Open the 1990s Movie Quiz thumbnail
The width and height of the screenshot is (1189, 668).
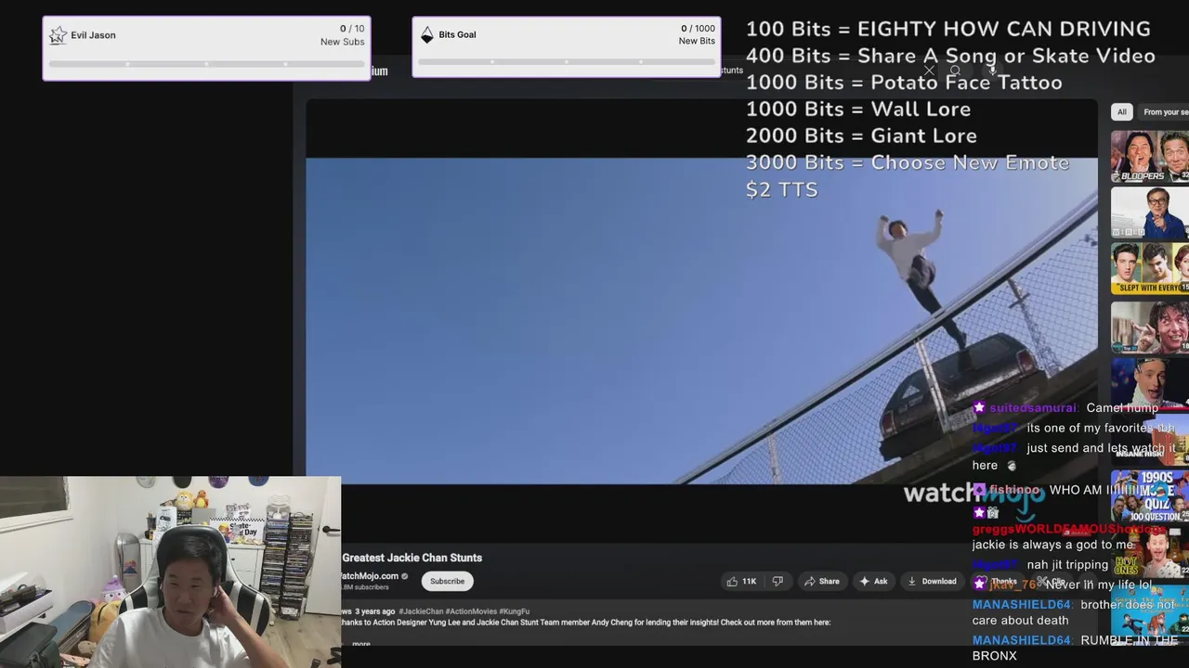click(x=1150, y=496)
